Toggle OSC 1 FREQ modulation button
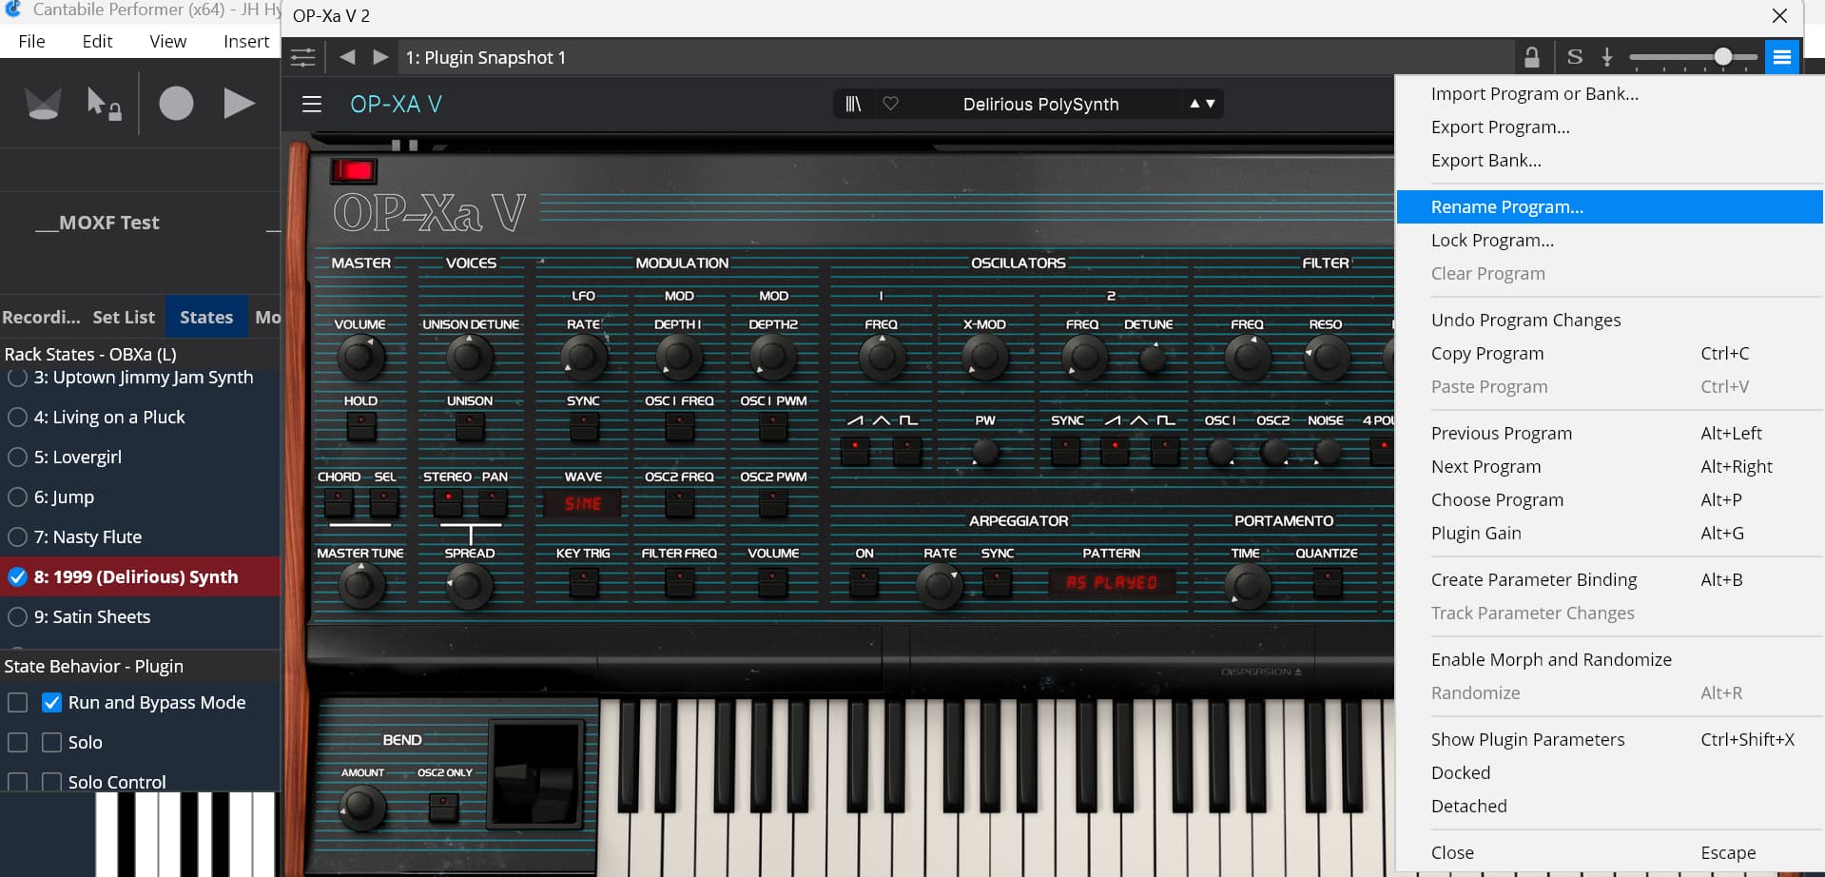 [x=679, y=427]
